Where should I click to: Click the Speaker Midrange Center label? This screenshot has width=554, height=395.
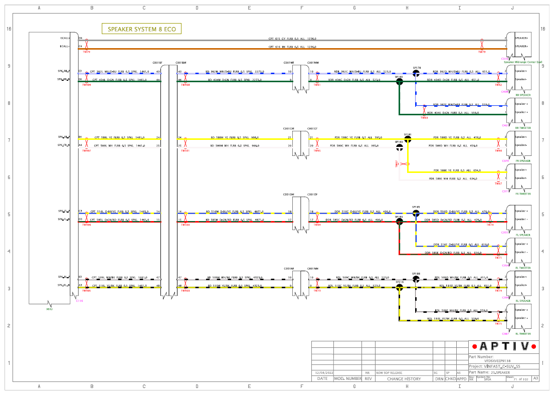coord(523,62)
